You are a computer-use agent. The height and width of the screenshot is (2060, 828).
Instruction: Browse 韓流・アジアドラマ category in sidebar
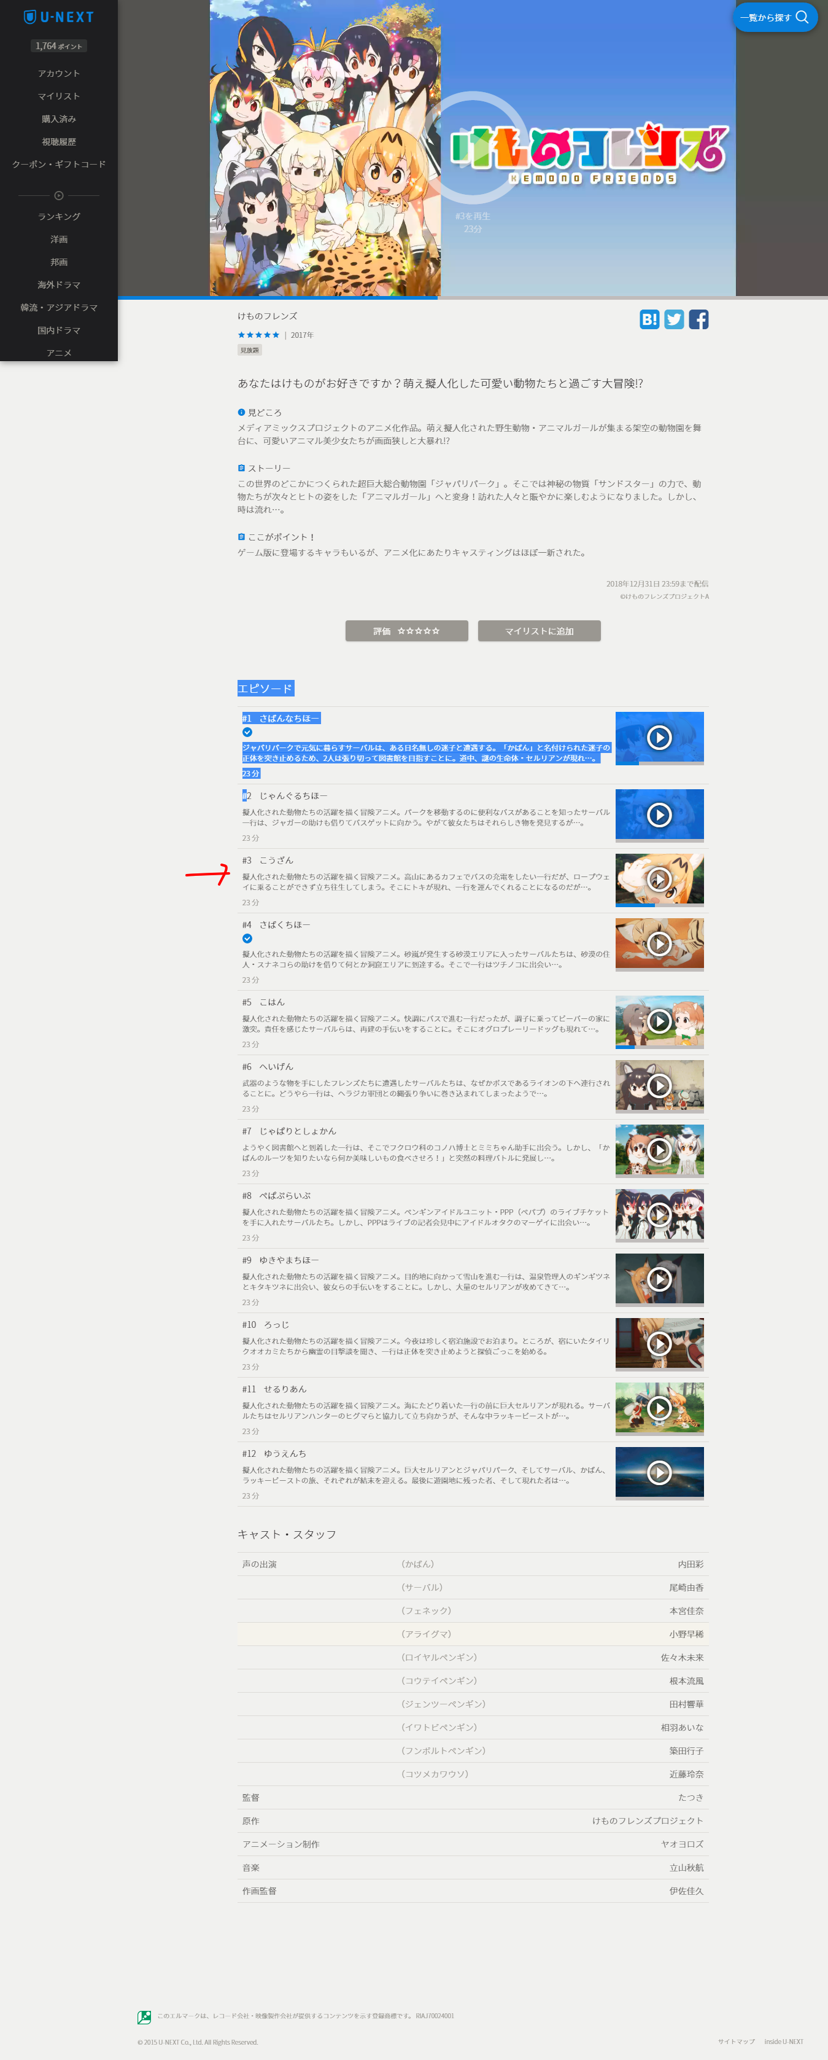click(59, 307)
